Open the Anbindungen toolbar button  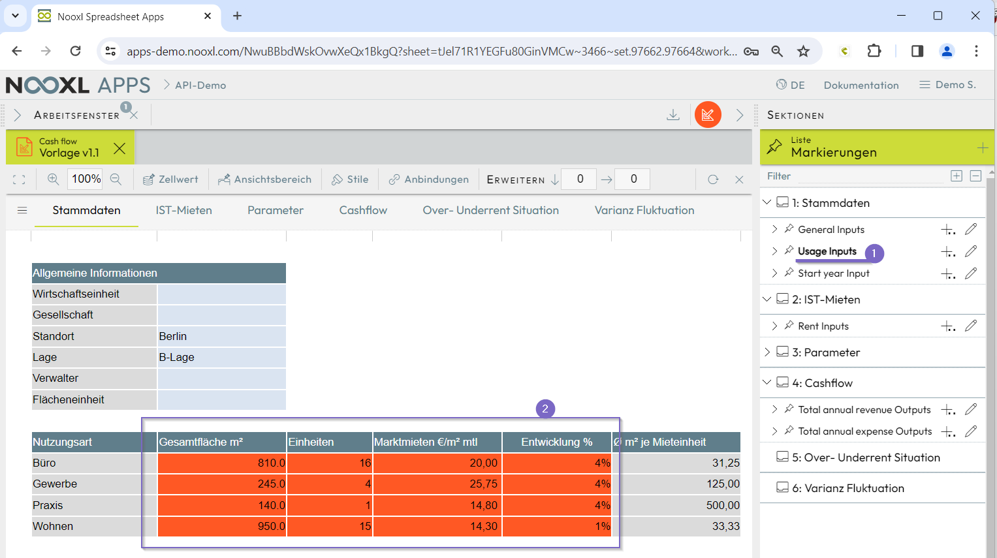tap(428, 179)
